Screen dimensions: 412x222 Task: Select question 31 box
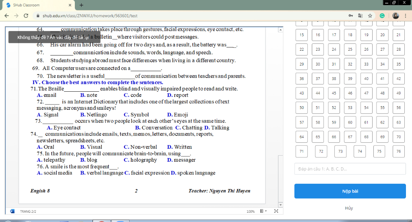click(x=334, y=64)
